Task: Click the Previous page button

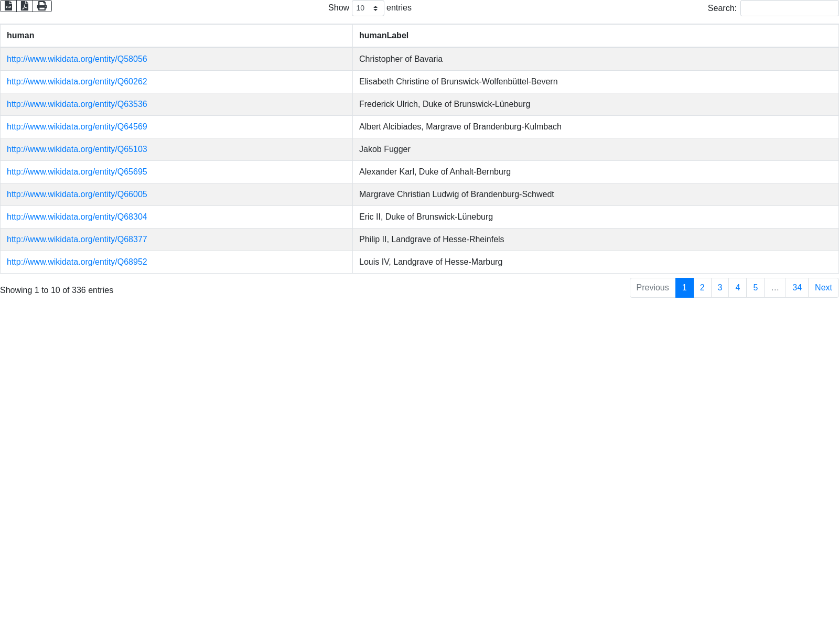Action: (652, 288)
